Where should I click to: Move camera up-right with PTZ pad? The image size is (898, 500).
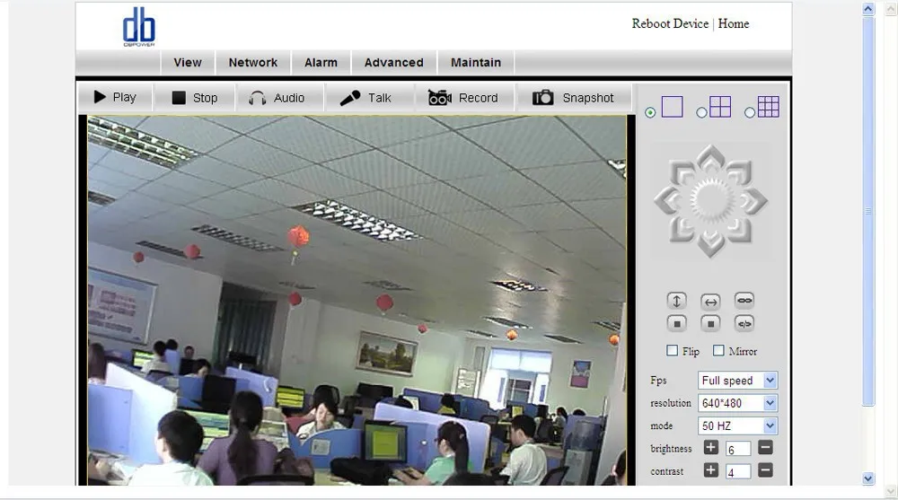point(739,171)
